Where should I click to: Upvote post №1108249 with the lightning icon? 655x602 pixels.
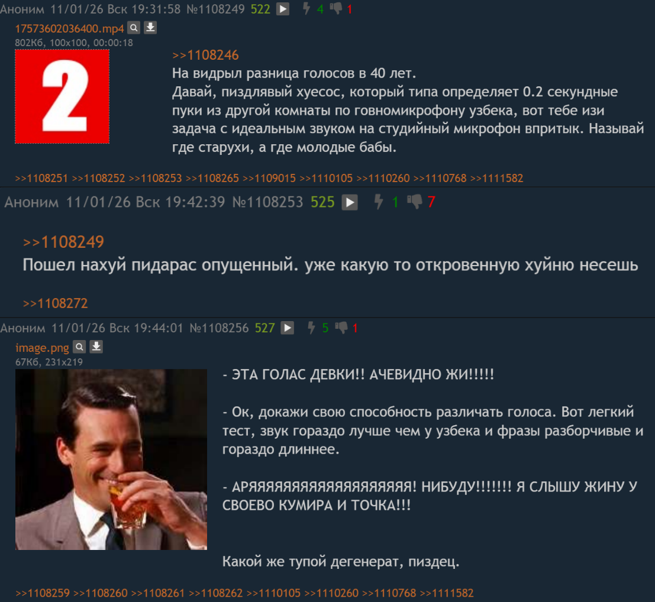306,8
